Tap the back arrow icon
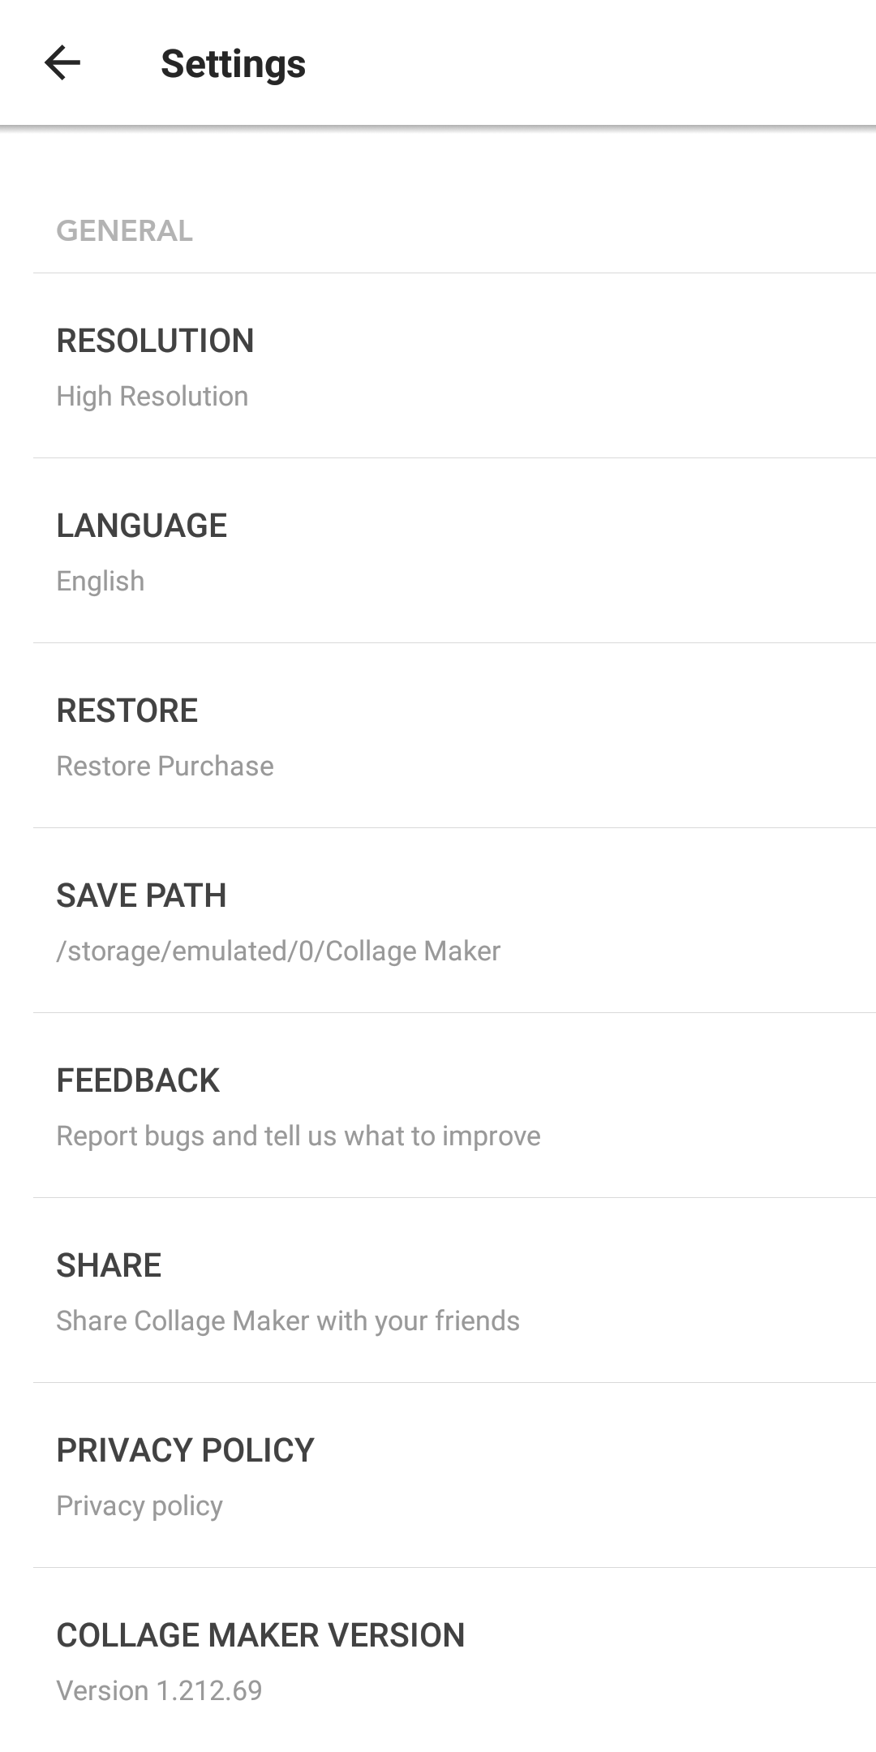This screenshot has height=1752, width=876. [62, 63]
